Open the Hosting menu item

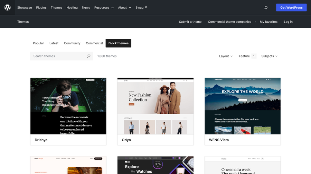[x=72, y=8]
